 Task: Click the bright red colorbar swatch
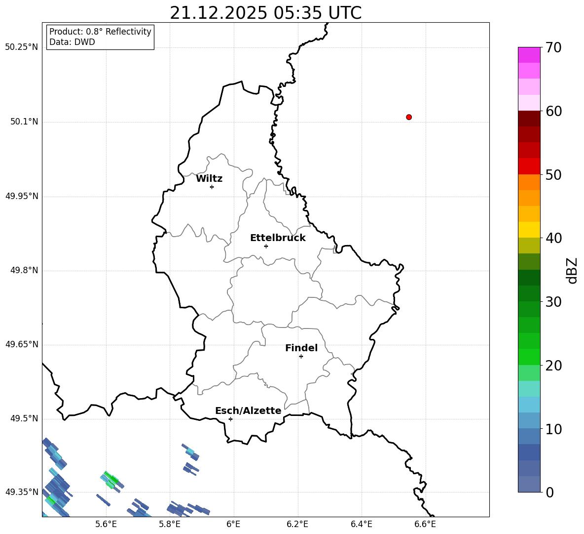[529, 166]
